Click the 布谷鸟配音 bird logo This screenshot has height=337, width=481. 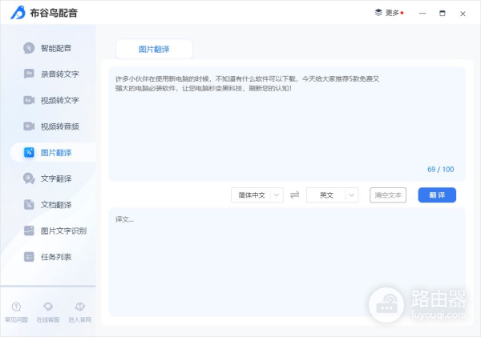(18, 13)
